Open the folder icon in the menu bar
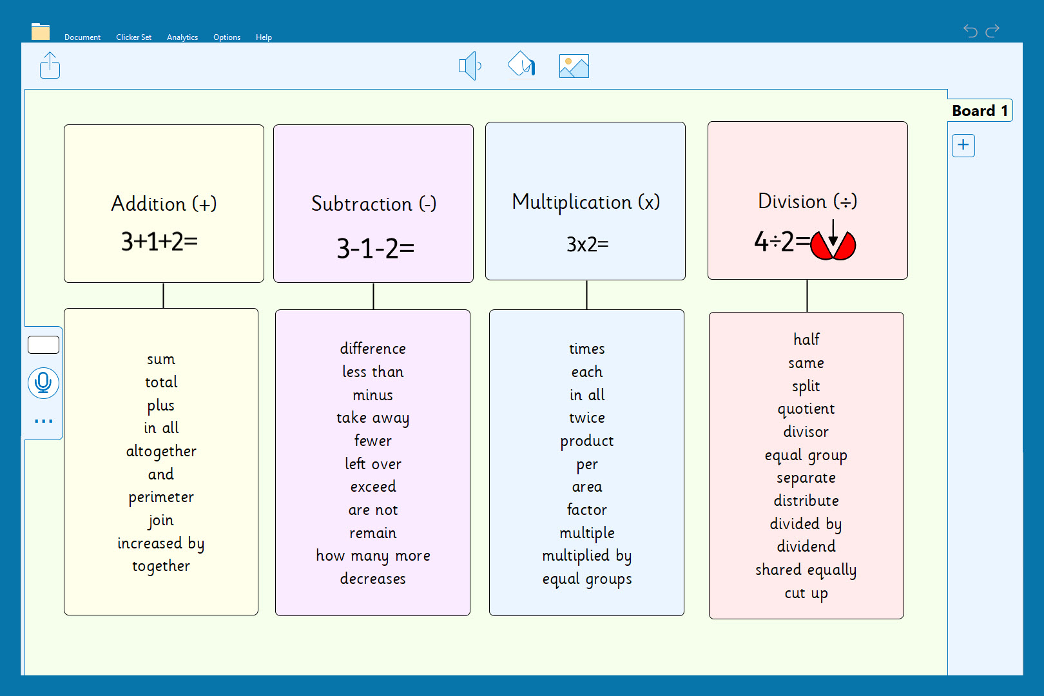 [x=41, y=32]
